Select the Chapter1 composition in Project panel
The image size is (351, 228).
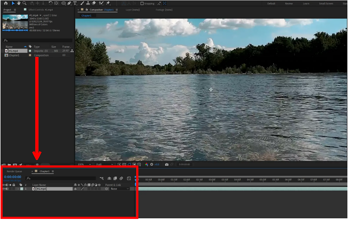coord(14,55)
